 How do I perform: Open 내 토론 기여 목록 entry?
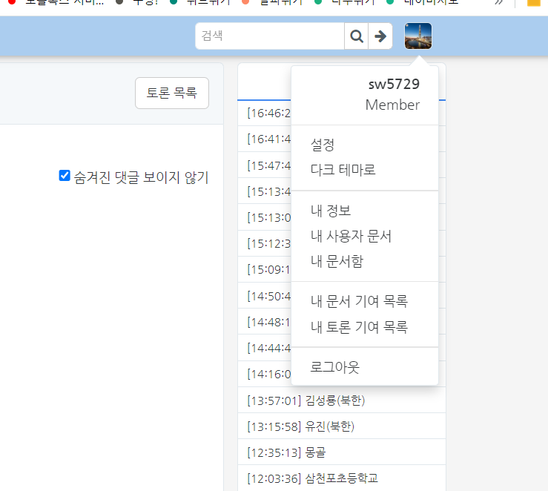pos(359,327)
